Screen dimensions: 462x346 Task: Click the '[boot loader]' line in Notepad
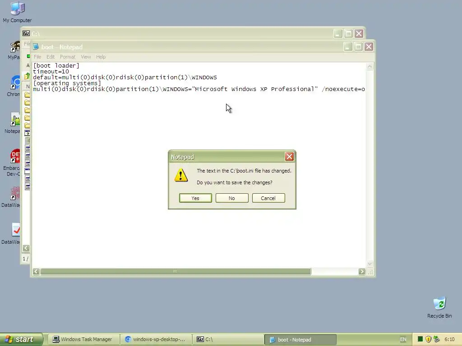(56, 66)
